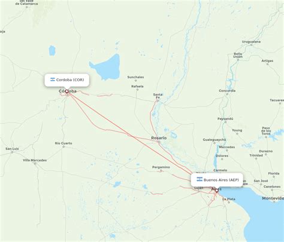Viewport: 284px width, 242px height.
Task: Select the Concordia city label
Action: pyautogui.click(x=227, y=91)
